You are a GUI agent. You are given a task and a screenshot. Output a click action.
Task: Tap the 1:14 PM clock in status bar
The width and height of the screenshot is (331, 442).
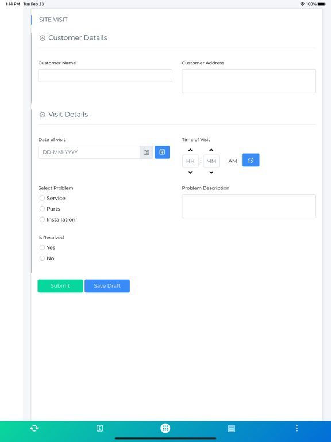(x=13, y=4)
